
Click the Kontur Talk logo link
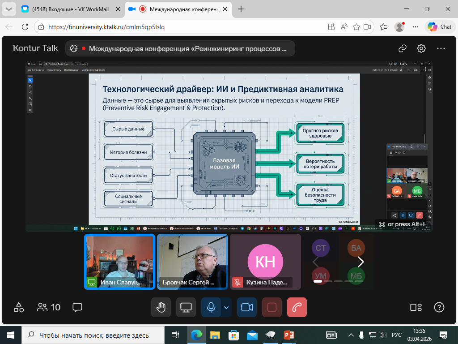coord(35,48)
